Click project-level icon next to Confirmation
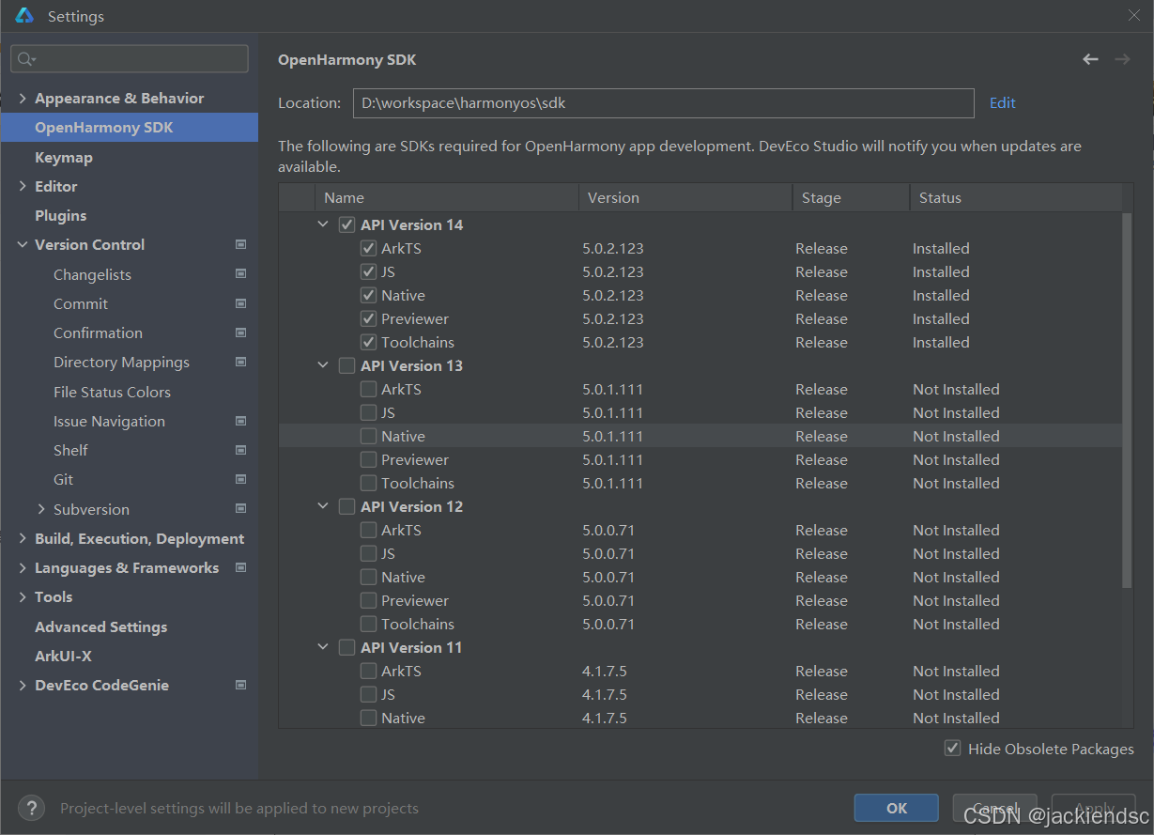Image resolution: width=1154 pixels, height=835 pixels. tap(240, 332)
